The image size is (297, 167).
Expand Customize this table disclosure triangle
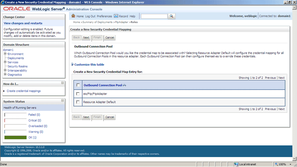(x=72, y=64)
